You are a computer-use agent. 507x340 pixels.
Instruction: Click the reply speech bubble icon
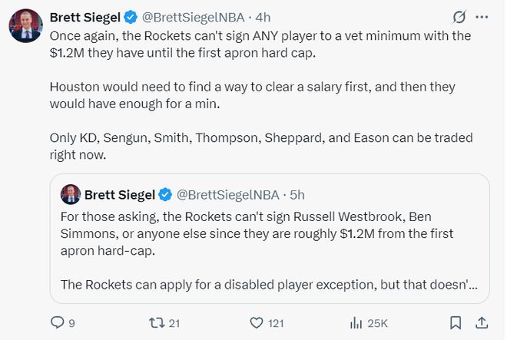[57, 322]
